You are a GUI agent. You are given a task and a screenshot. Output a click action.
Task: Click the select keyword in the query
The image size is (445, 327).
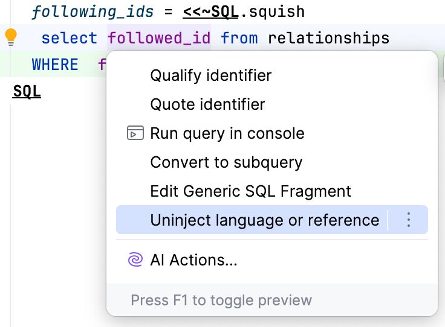(69, 38)
